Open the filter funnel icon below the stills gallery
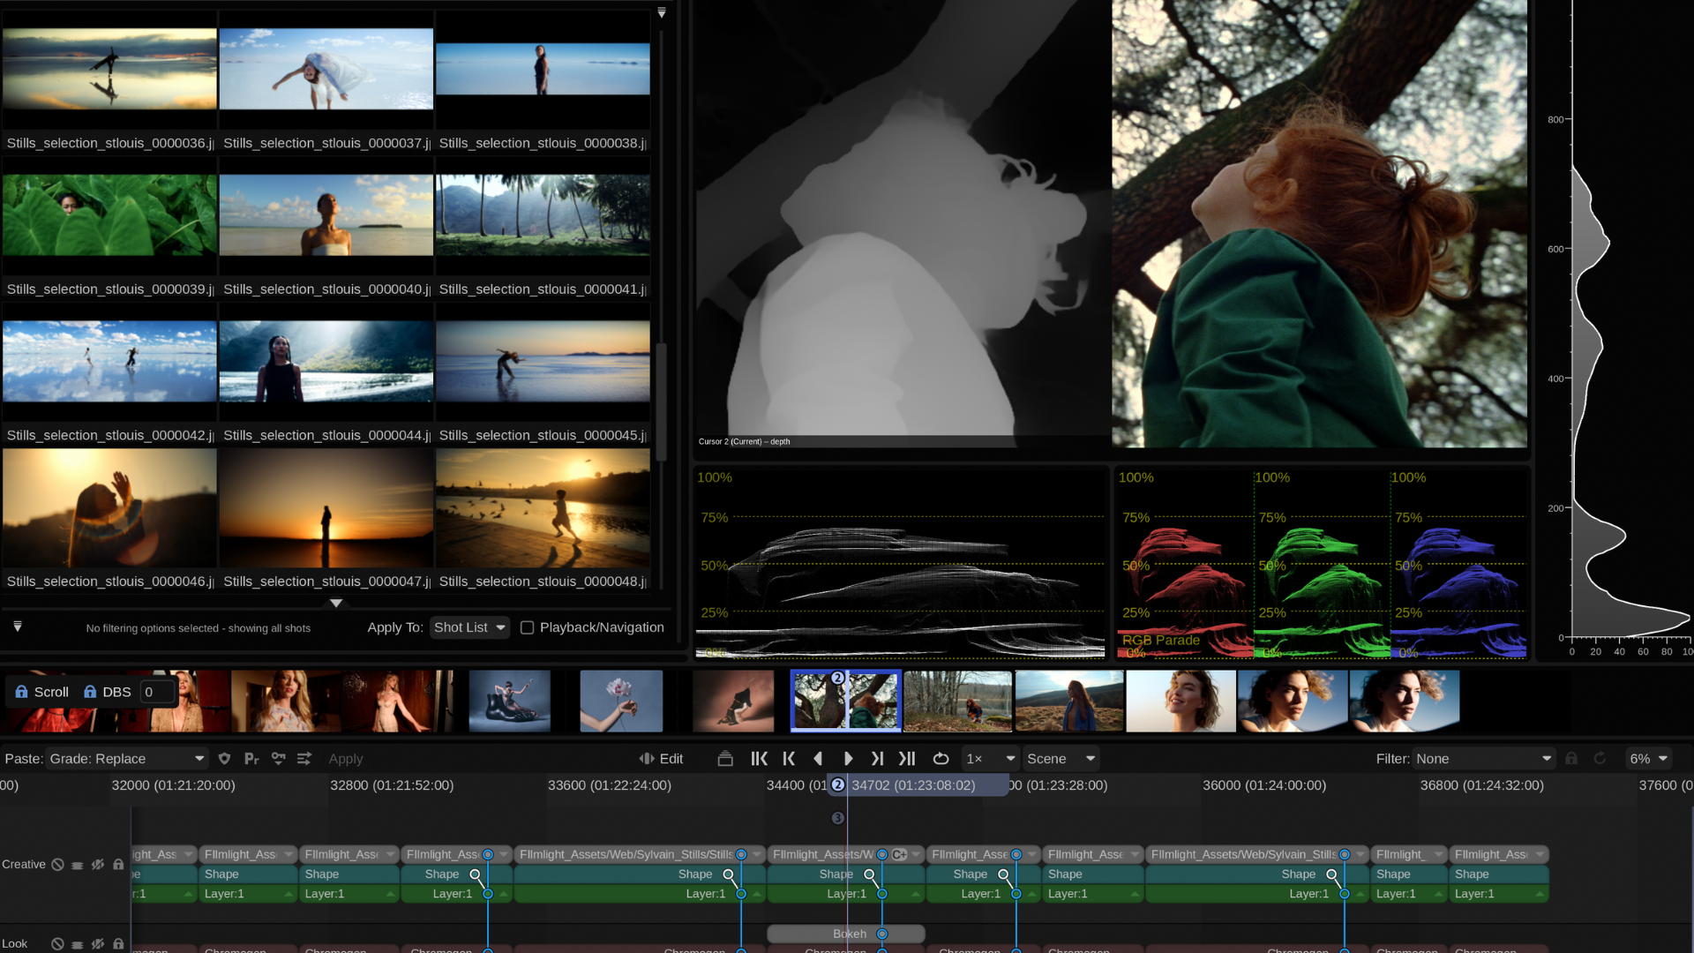Screen dimensions: 1694x953 16,627
